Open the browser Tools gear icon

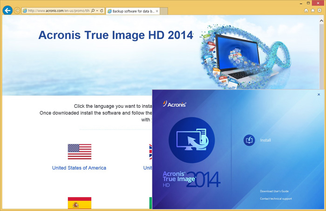(x=319, y=10)
